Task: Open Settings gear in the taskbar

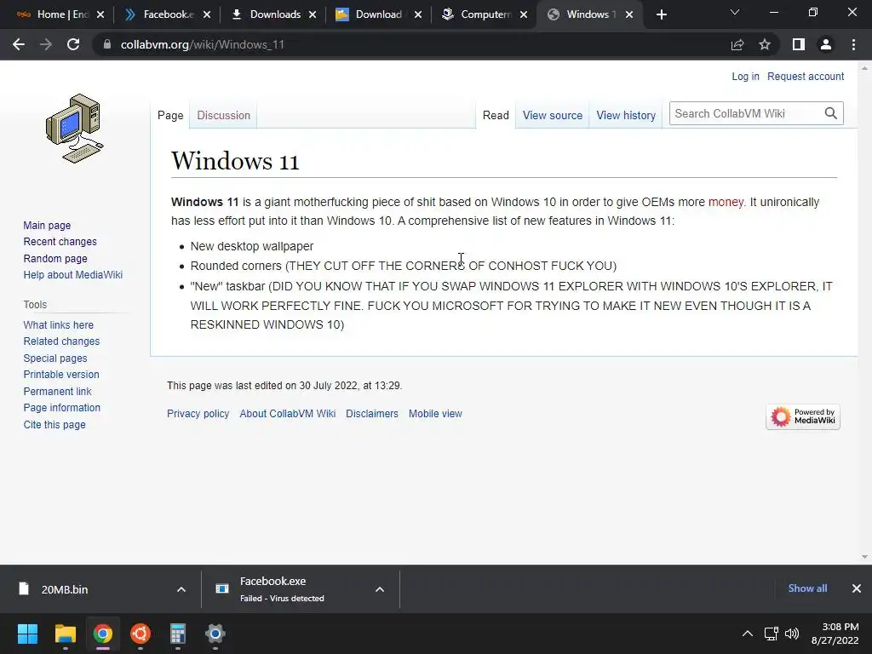Action: point(215,634)
